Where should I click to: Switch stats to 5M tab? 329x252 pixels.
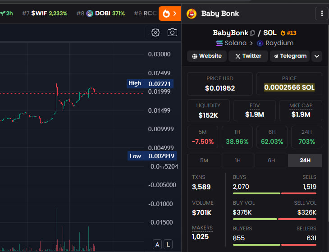pos(204,160)
